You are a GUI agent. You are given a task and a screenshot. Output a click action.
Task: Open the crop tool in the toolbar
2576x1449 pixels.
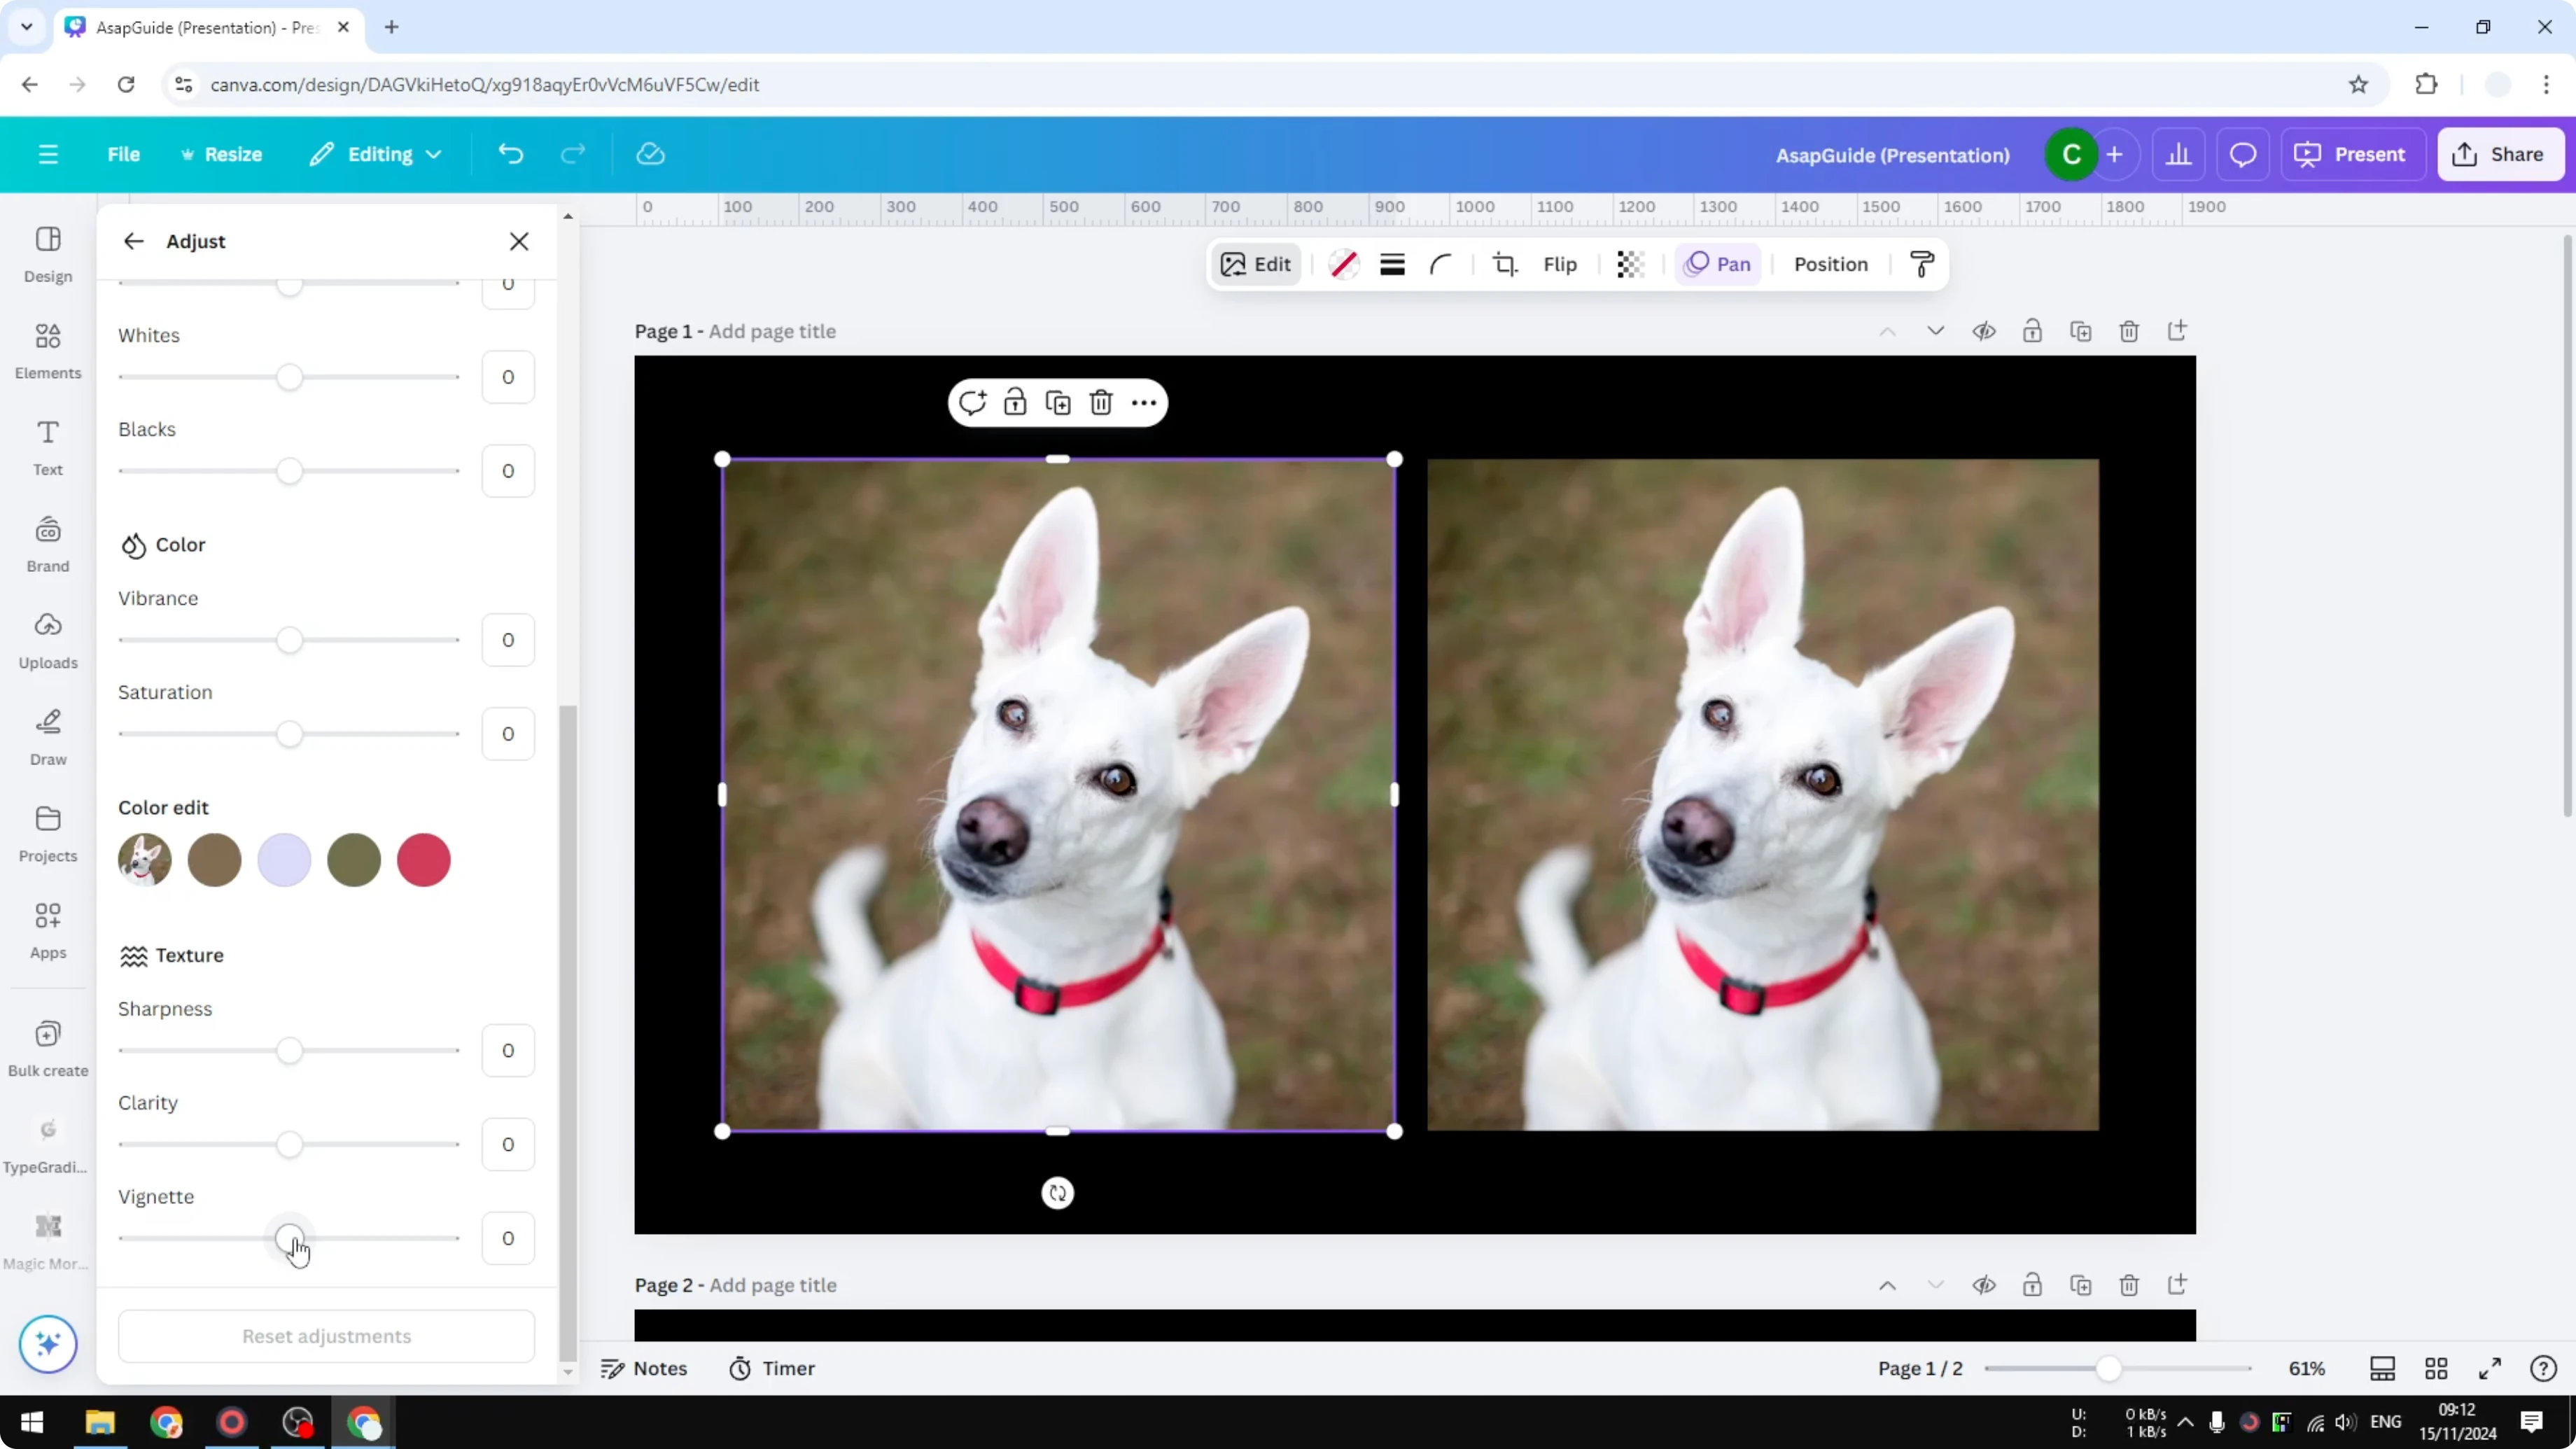coord(1505,264)
